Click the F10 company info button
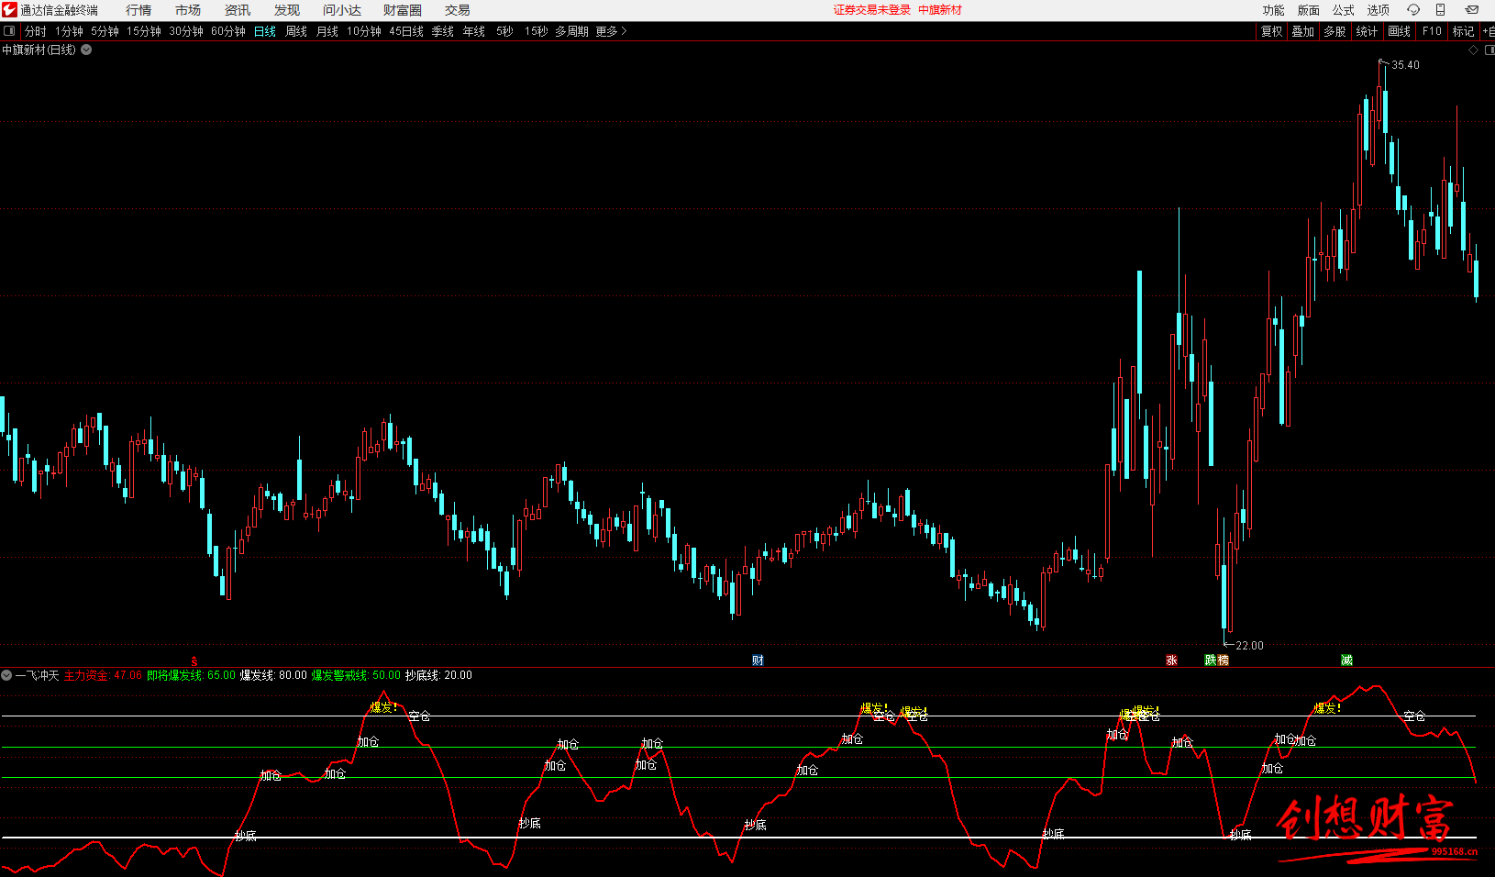1495x877 pixels. (1432, 31)
